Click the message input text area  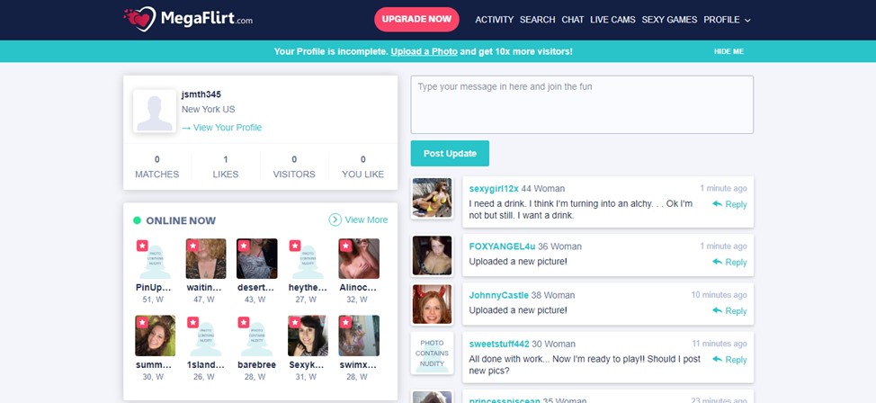[x=582, y=104]
